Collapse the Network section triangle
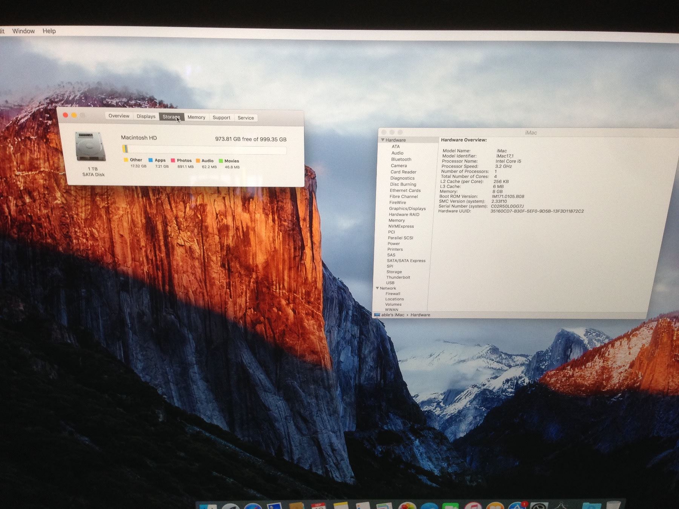 click(377, 288)
